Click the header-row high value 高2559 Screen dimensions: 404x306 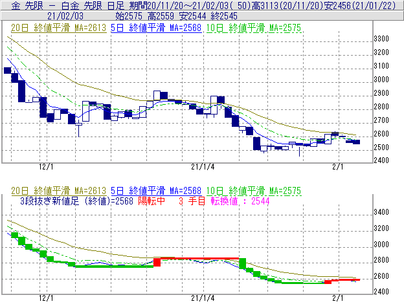161,16
